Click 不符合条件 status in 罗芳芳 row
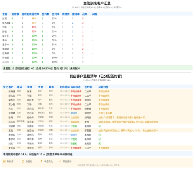The height and width of the screenshot is (174, 194). point(76,148)
